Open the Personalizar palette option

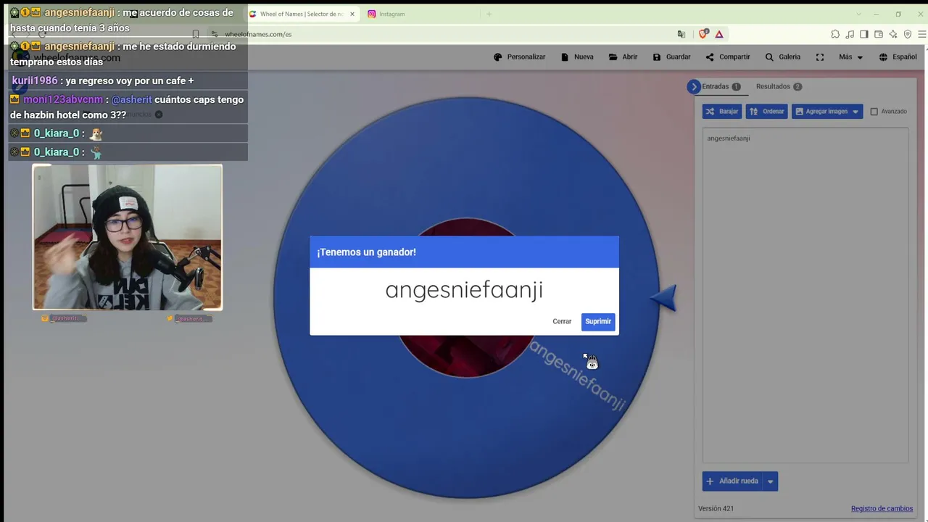519,57
